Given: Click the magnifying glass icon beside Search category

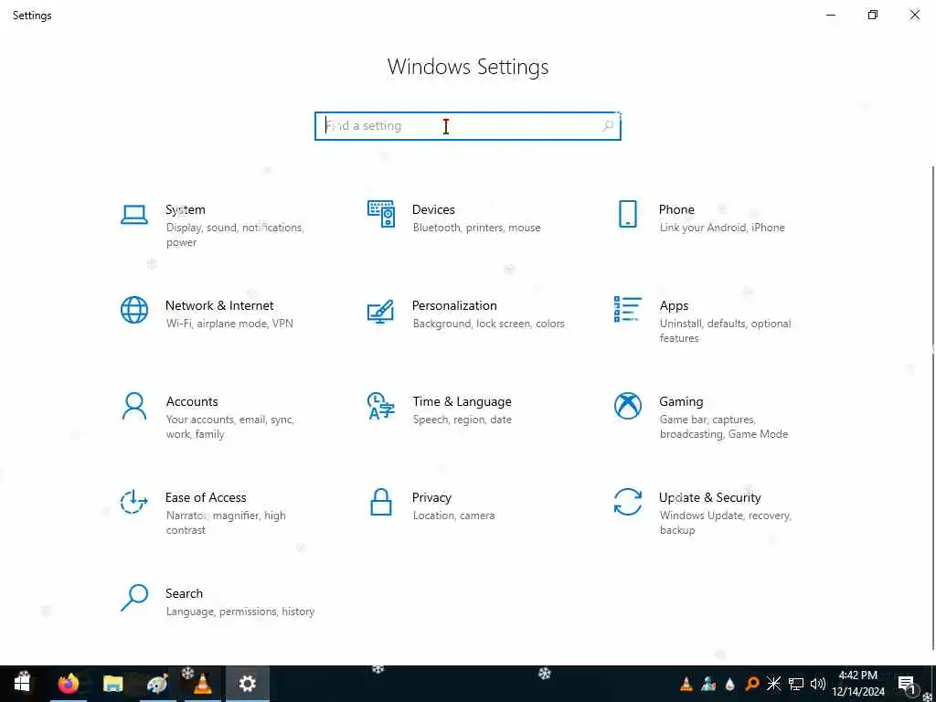Looking at the screenshot, I should (x=133, y=598).
